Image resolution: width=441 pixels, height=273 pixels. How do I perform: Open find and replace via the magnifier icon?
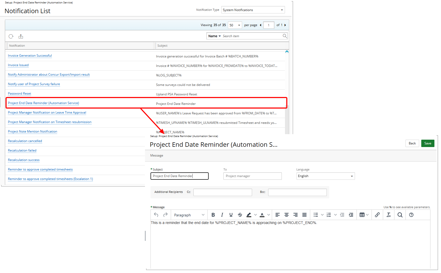[400, 215]
